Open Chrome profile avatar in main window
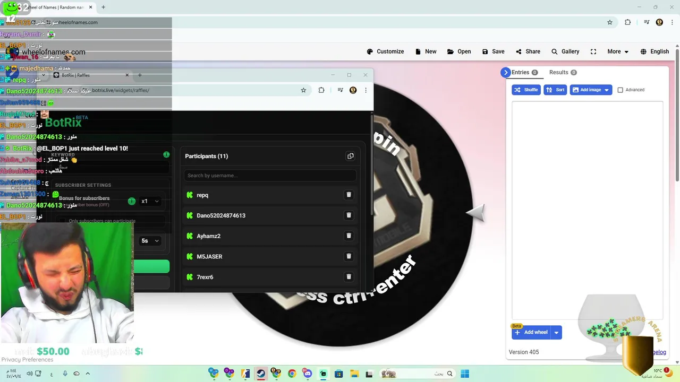The height and width of the screenshot is (382, 680). [x=659, y=22]
